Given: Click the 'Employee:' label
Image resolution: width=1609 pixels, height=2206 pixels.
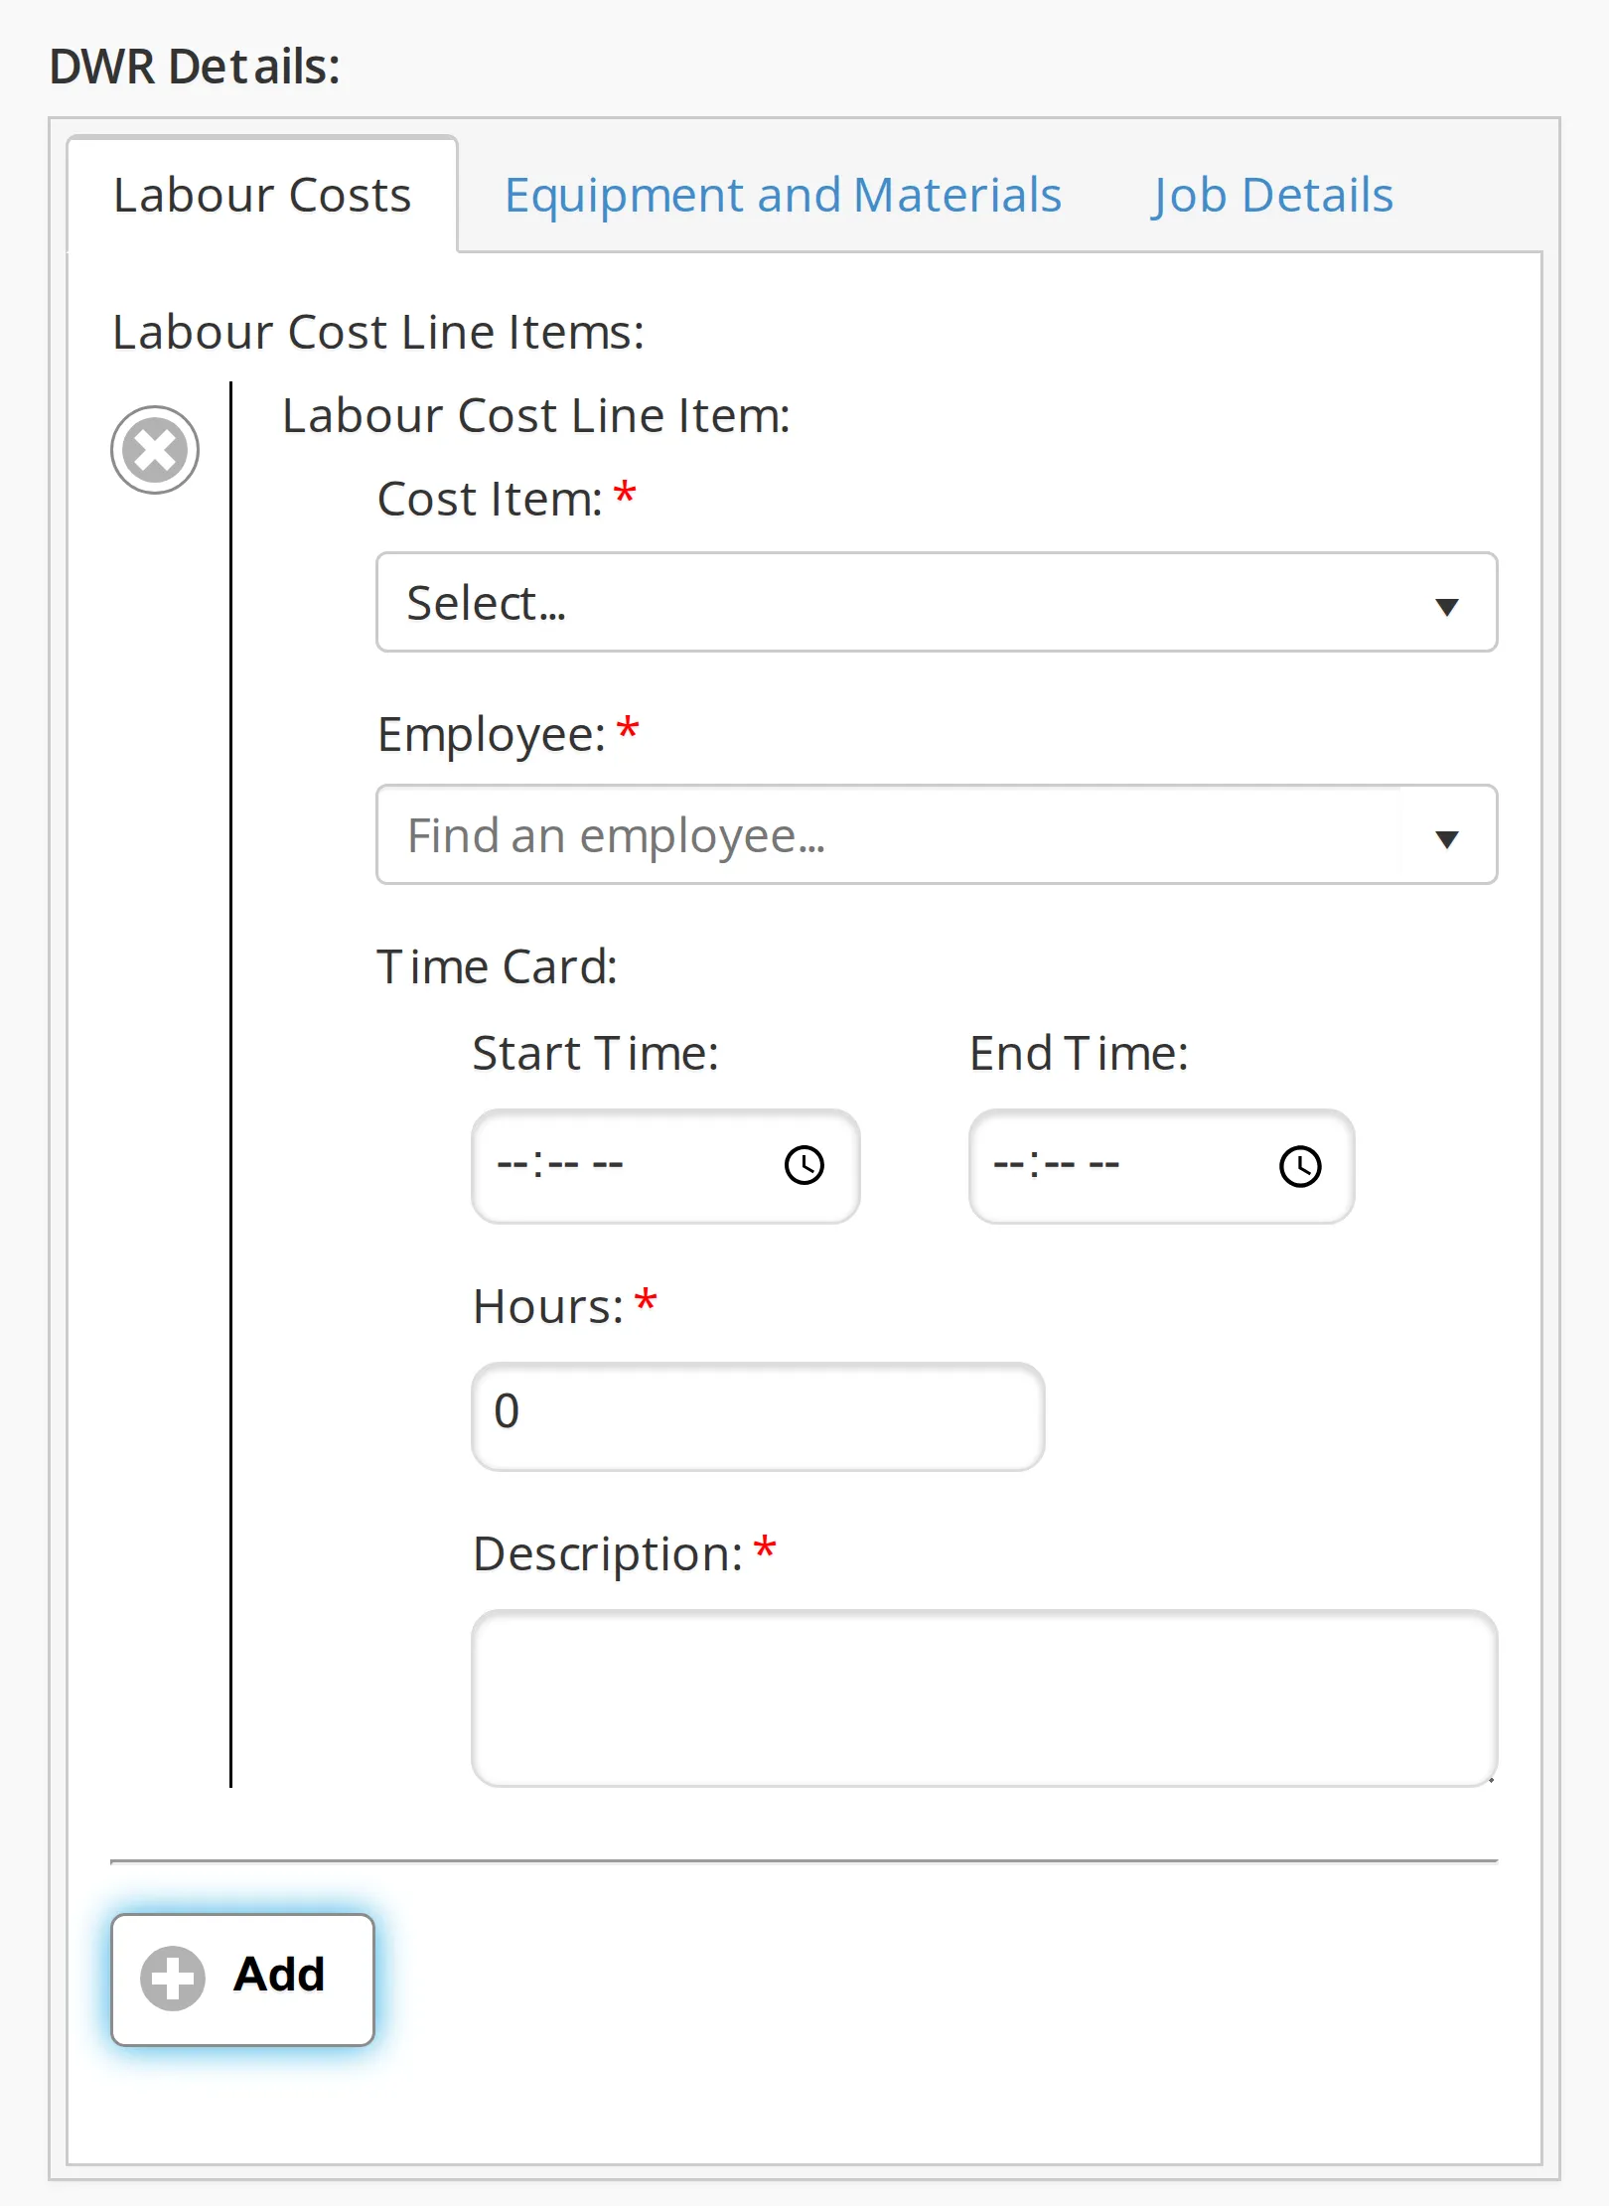Looking at the screenshot, I should click(492, 736).
